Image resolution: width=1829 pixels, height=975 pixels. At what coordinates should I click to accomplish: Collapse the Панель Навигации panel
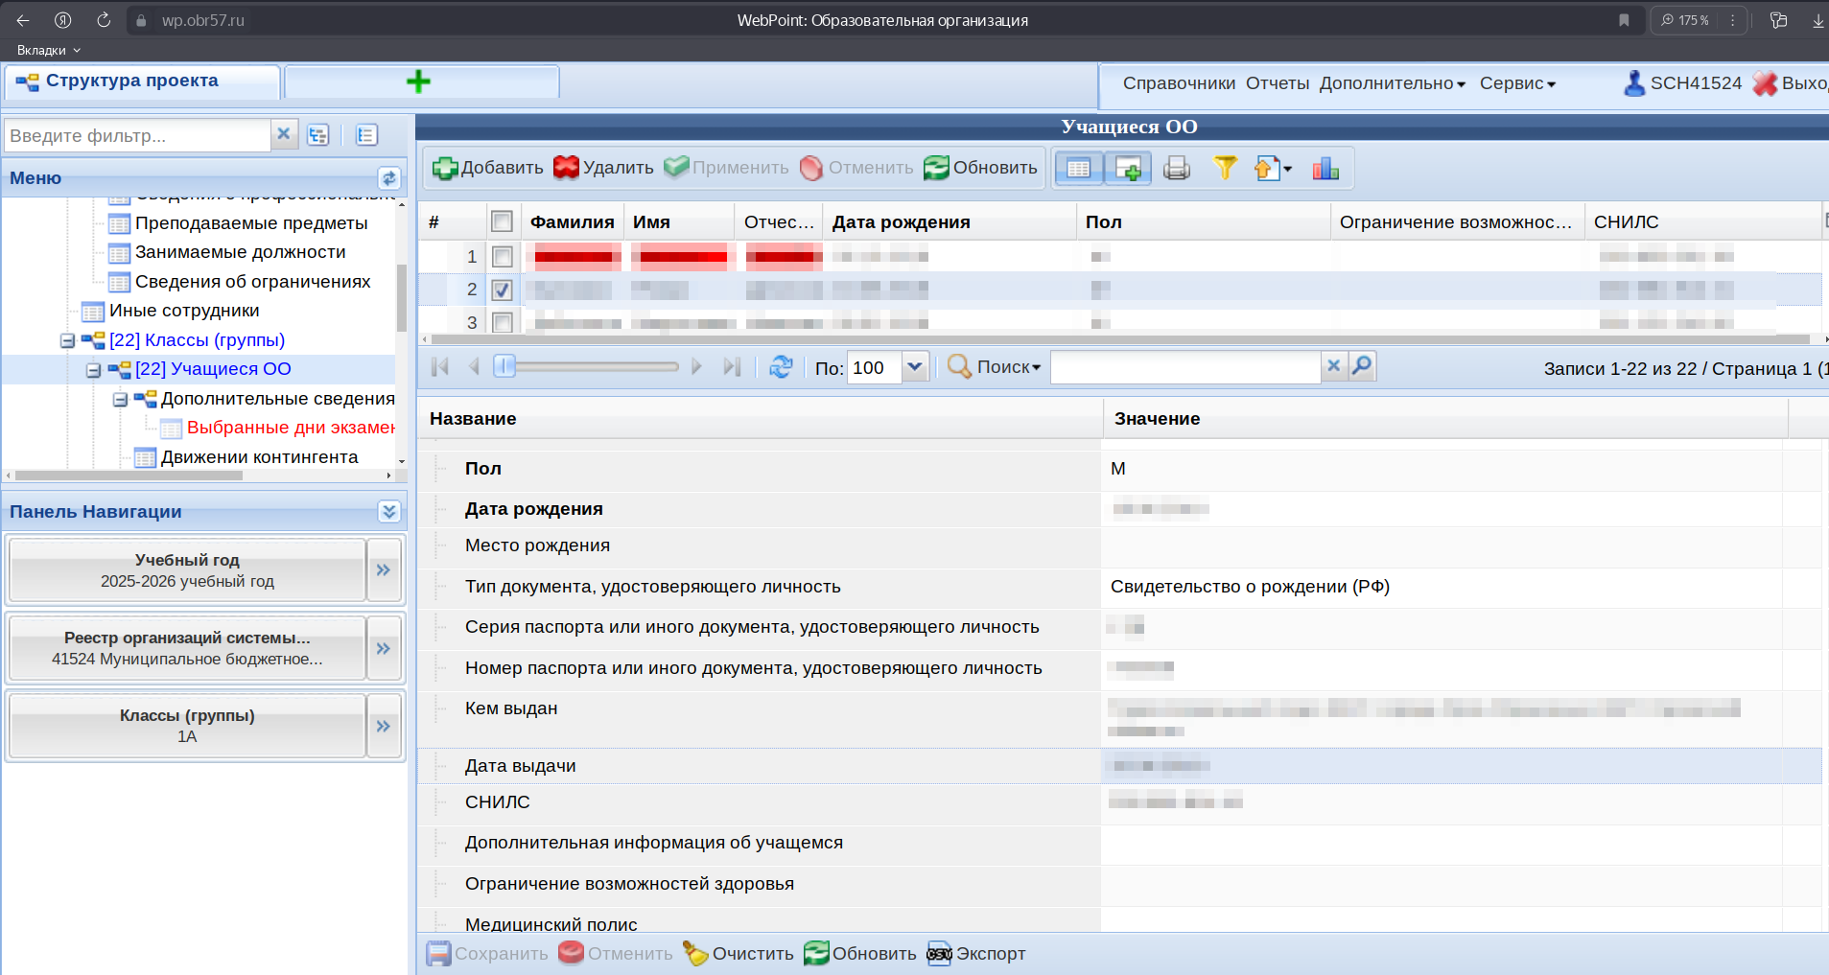click(388, 511)
